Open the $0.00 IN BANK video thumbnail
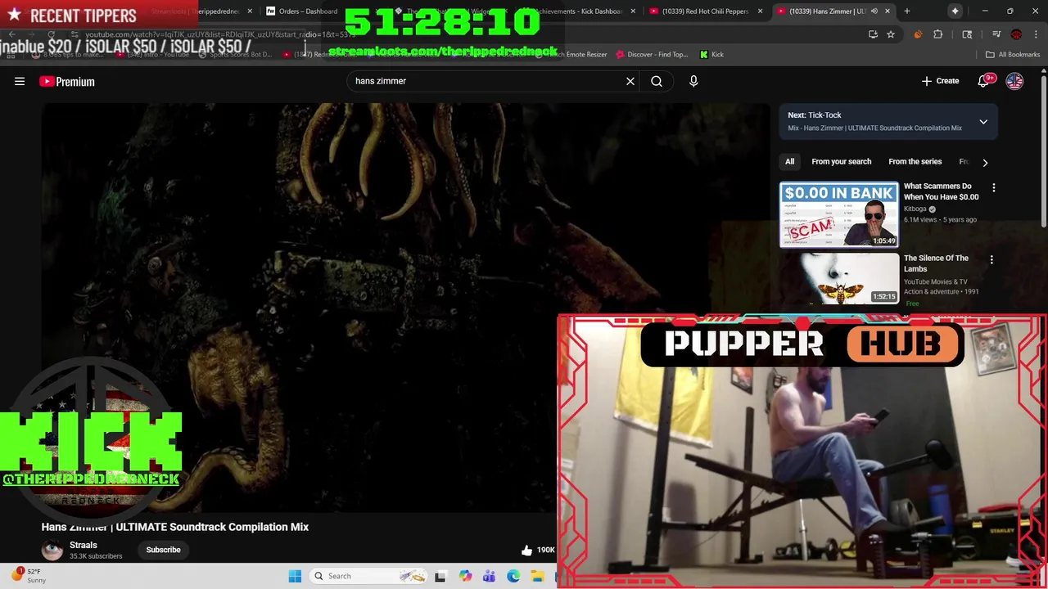The image size is (1048, 589). click(838, 214)
